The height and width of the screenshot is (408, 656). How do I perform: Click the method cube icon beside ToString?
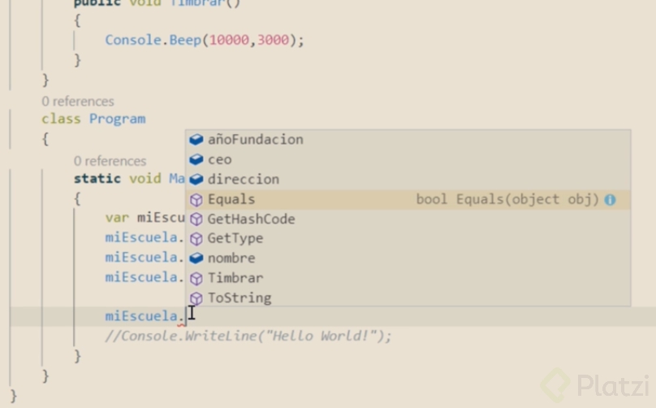pyautogui.click(x=196, y=298)
